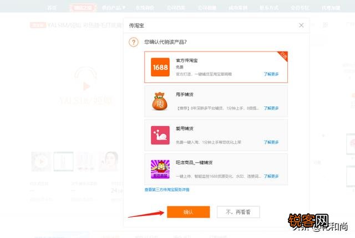Click the 不,再看看 cancel button
Screen dimensions: 355x238
[x=238, y=212]
